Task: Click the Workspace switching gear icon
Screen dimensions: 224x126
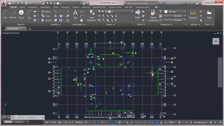Action: 179,122
